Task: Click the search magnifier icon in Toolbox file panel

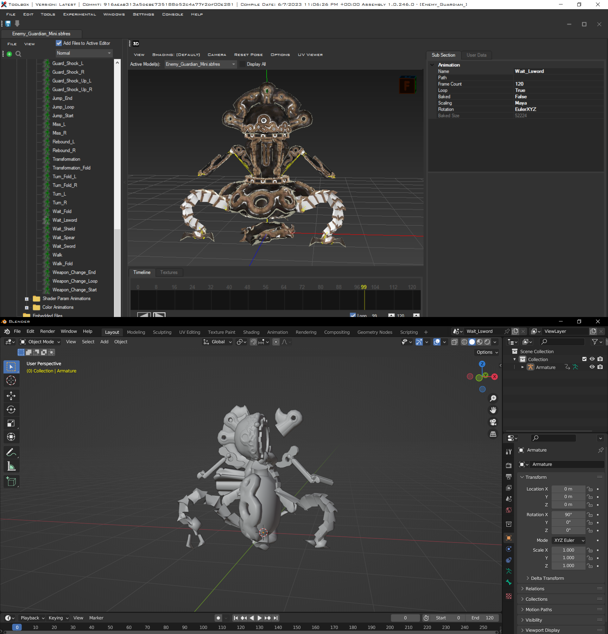Action: pyautogui.click(x=18, y=54)
